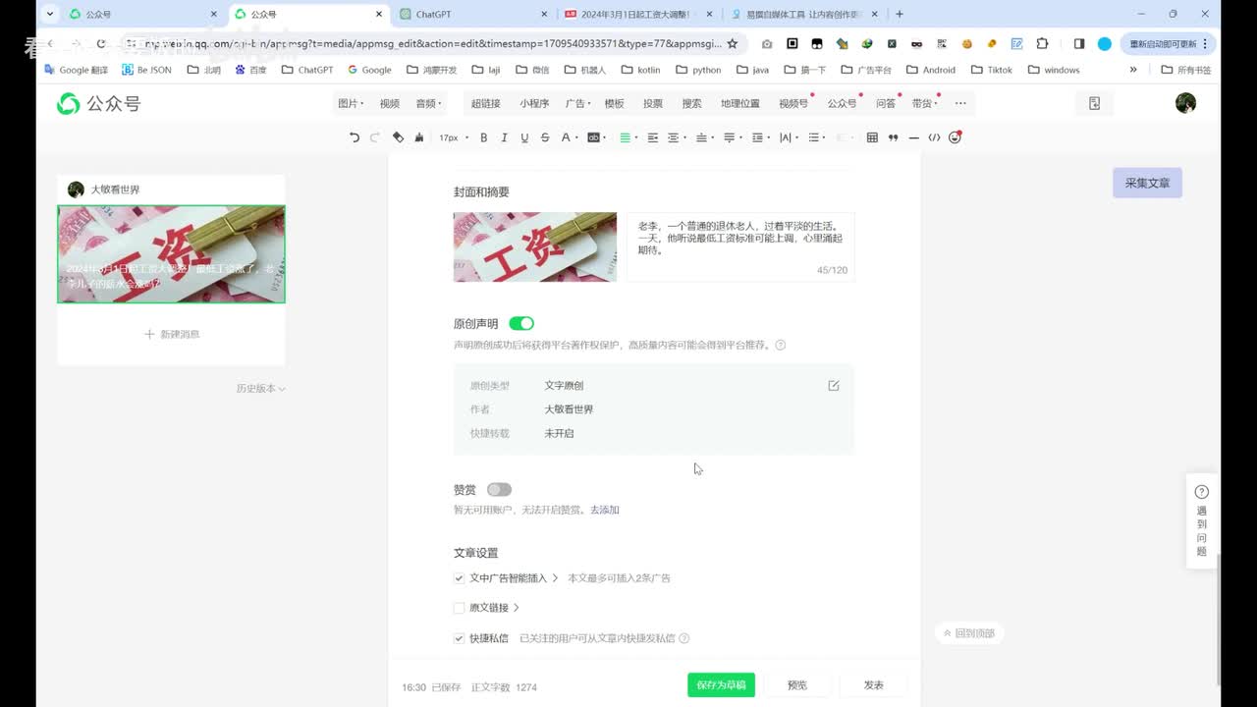The height and width of the screenshot is (707, 1257).
Task: Expand the 历史版本 dropdown
Action: pos(260,389)
